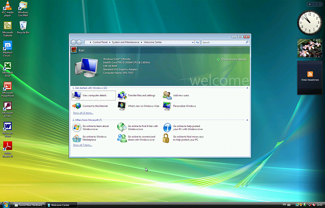325x208 pixels.
Task: Click the computer monitor image in Welcome Center
Action: tap(86, 67)
